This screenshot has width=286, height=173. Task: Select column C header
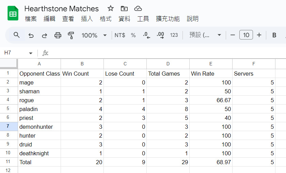[x=125, y=64]
